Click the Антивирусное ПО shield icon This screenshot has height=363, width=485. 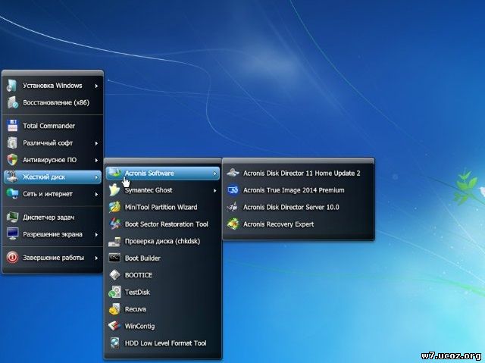point(12,160)
